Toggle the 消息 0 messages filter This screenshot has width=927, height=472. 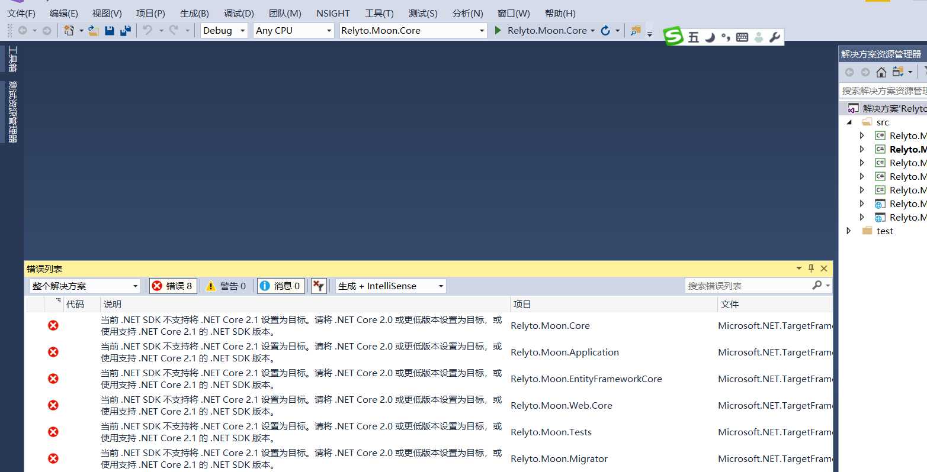281,286
